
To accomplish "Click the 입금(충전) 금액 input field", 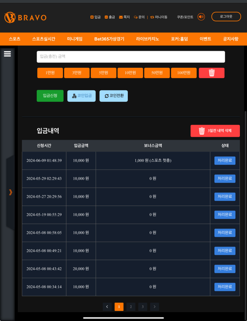I will [131, 57].
